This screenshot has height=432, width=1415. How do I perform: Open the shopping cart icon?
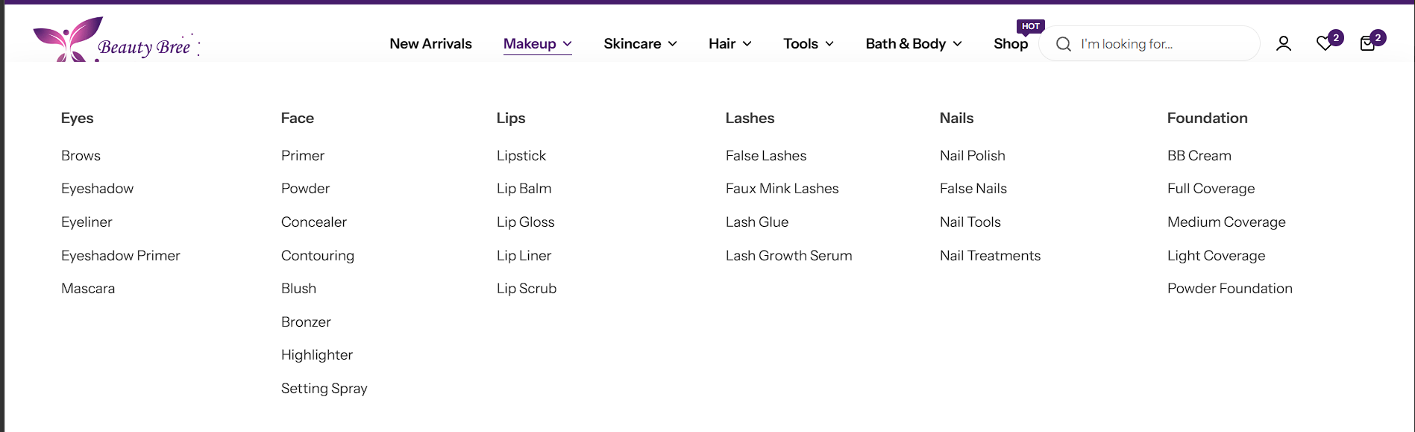coord(1367,44)
